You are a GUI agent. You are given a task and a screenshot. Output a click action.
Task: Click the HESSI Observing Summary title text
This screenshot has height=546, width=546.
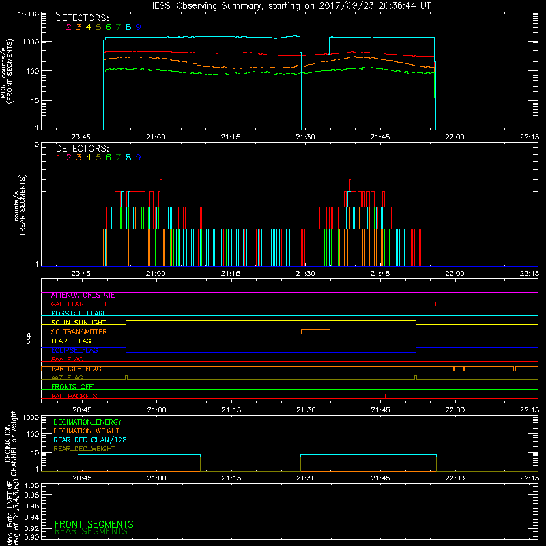coord(289,5)
